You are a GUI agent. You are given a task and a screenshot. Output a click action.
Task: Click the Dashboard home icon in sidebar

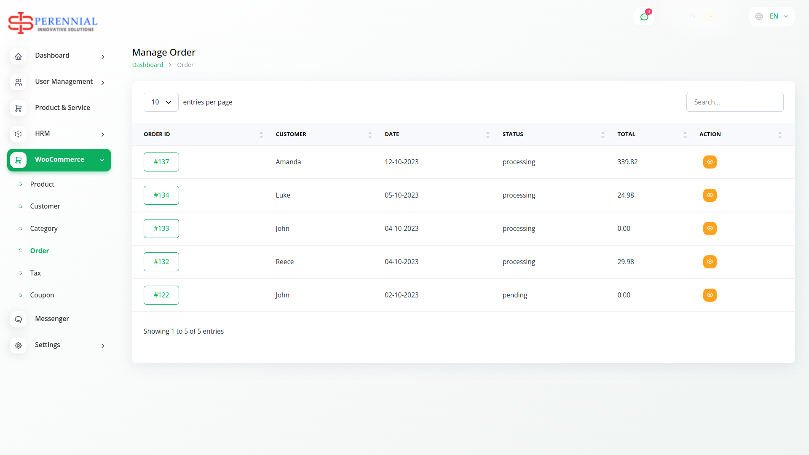18,56
